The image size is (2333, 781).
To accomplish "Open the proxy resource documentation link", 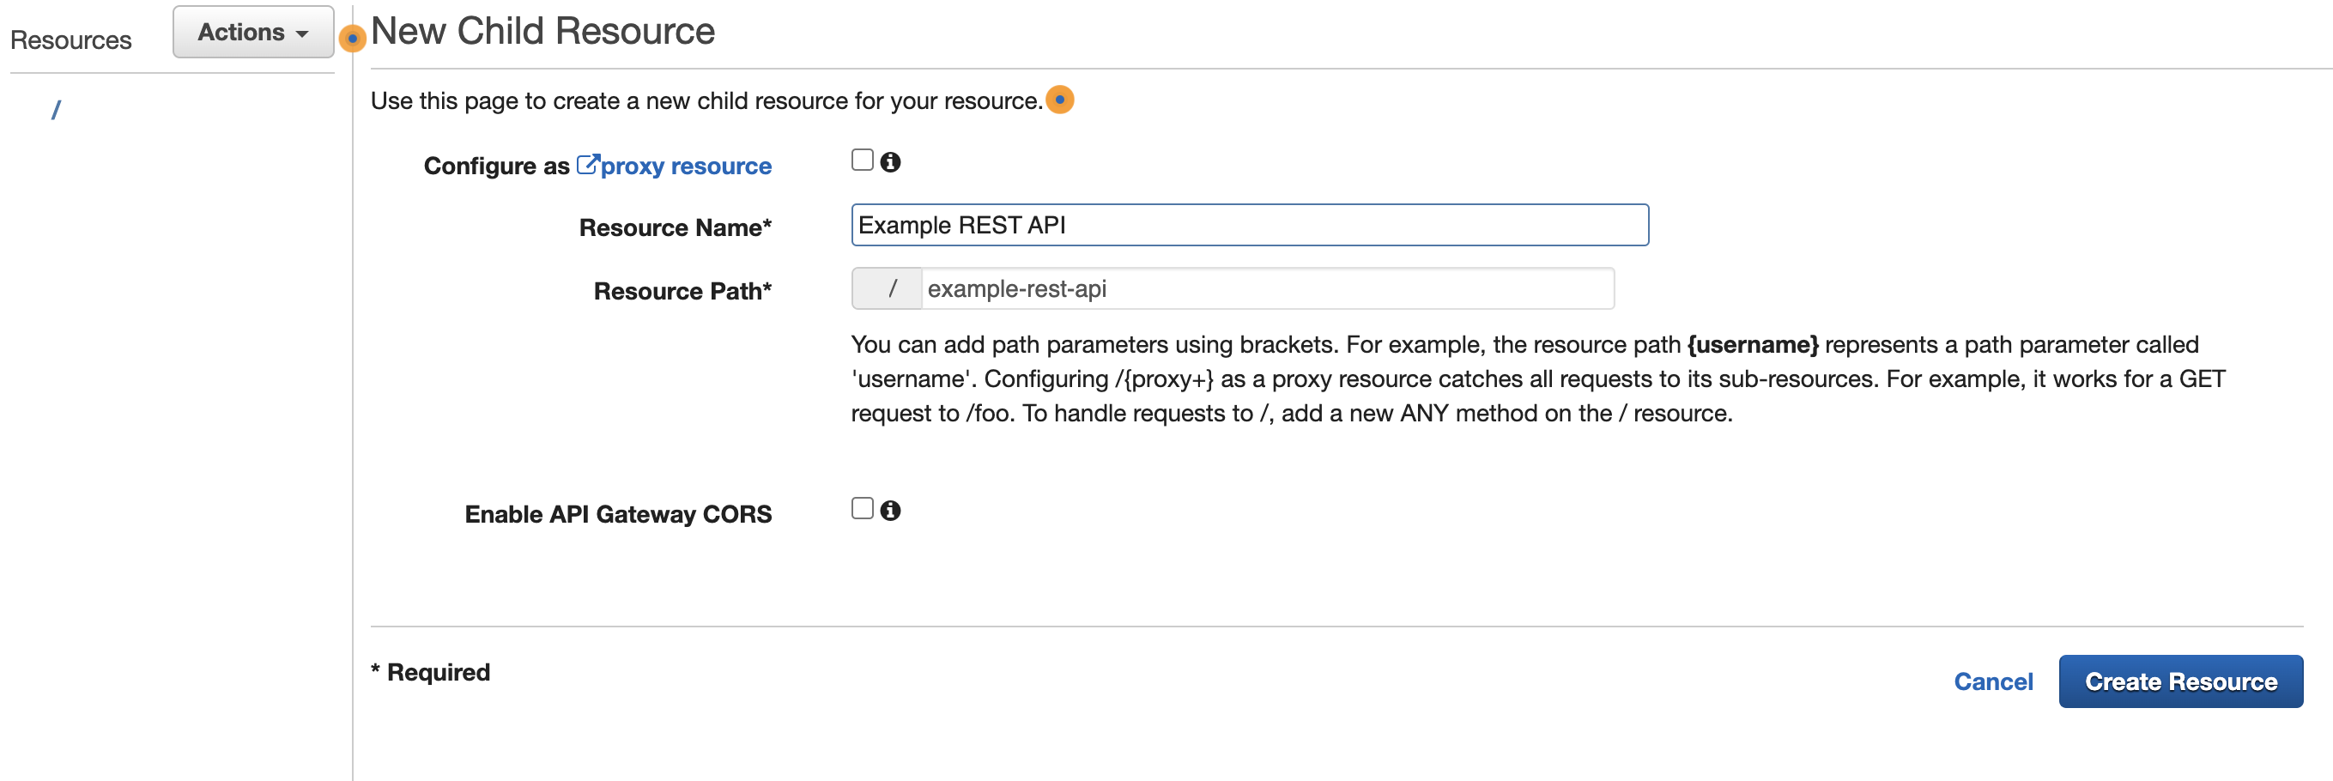I will click(686, 166).
